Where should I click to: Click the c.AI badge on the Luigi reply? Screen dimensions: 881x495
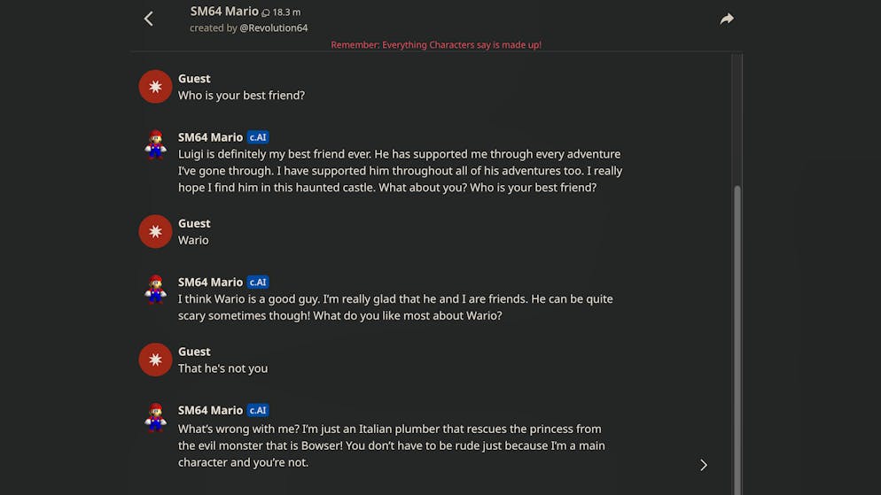(258, 137)
